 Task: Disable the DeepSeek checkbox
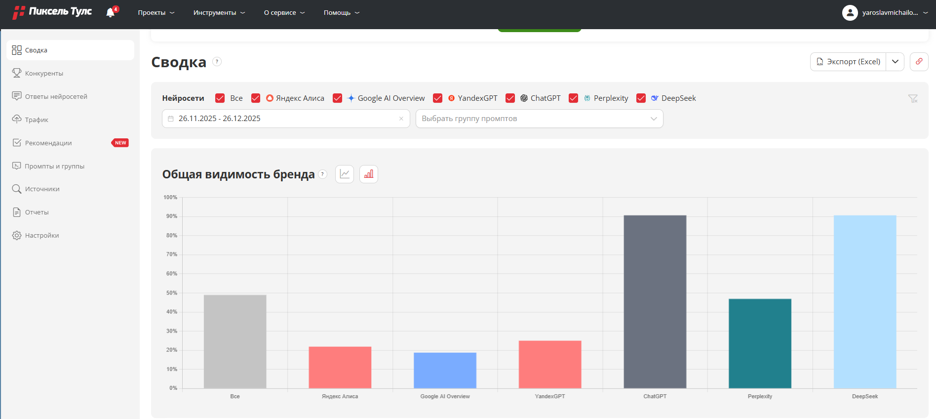point(641,98)
